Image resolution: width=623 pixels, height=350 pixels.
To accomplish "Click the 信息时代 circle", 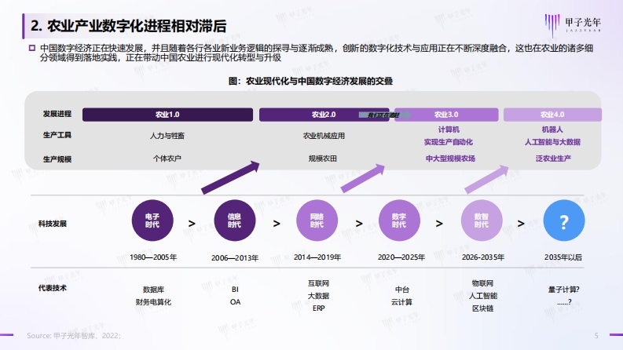I will coord(234,221).
